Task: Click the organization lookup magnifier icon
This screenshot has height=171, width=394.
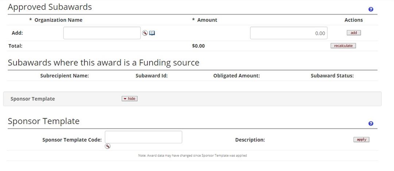Action: (x=145, y=33)
